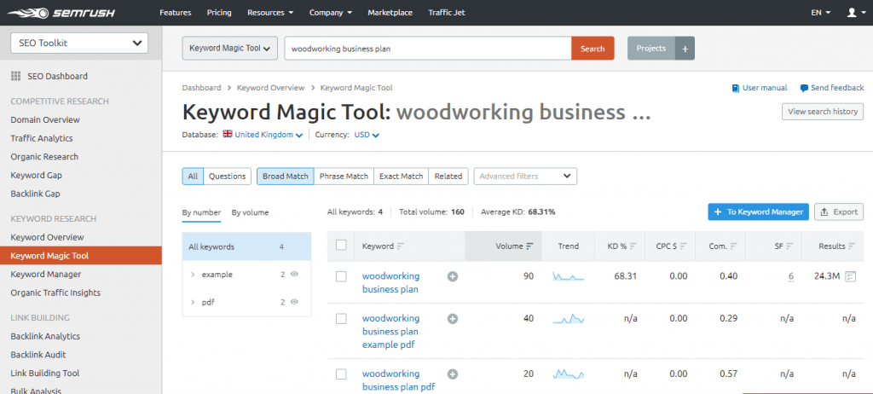Select All keywords group row
Image resolution: width=873 pixels, height=394 pixels.
pyautogui.click(x=246, y=246)
